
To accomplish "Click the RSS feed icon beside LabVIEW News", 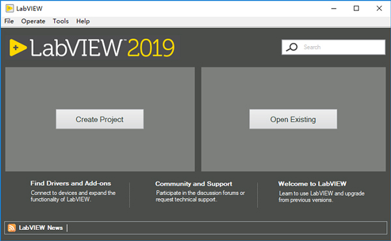I will pyautogui.click(x=12, y=228).
